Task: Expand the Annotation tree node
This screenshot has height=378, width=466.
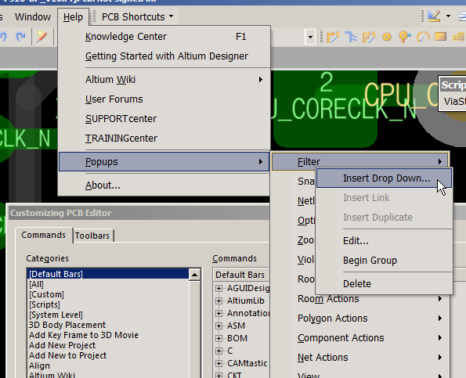Action: pos(219,313)
